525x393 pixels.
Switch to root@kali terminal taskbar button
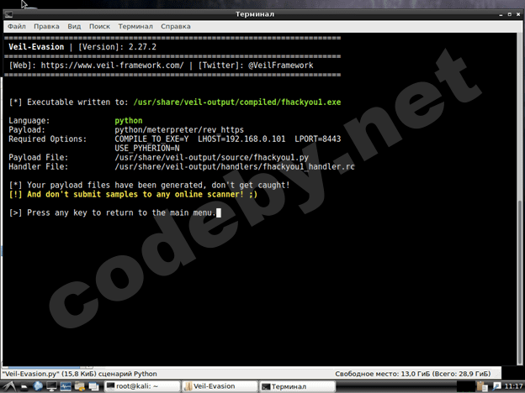(x=142, y=386)
